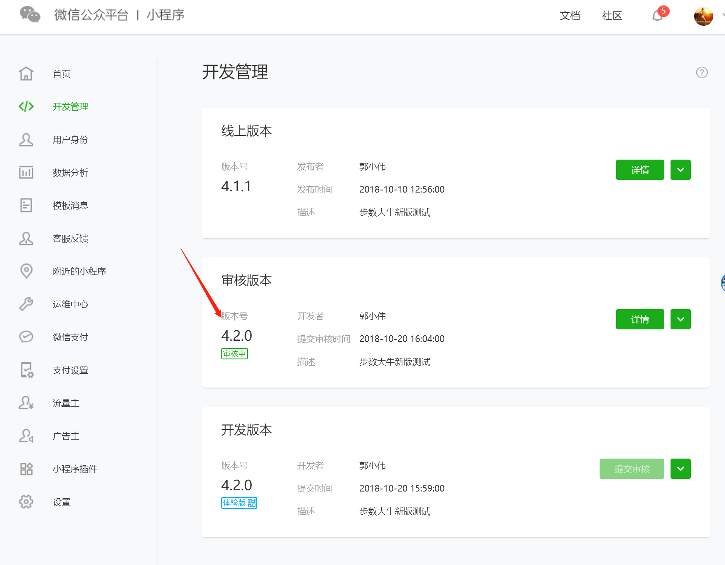
Task: Click the help question mark icon
Action: coord(701,73)
